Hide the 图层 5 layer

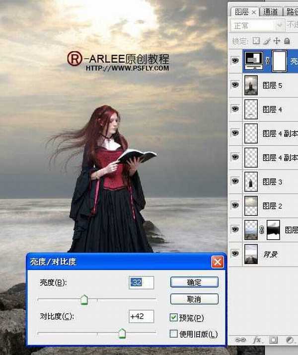point(235,85)
